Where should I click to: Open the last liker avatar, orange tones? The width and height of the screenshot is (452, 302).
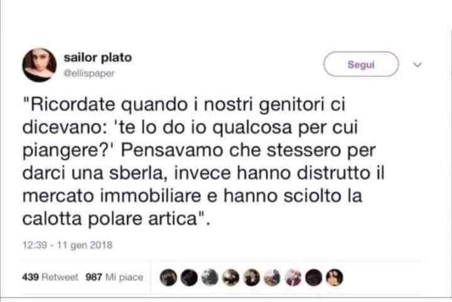click(335, 278)
